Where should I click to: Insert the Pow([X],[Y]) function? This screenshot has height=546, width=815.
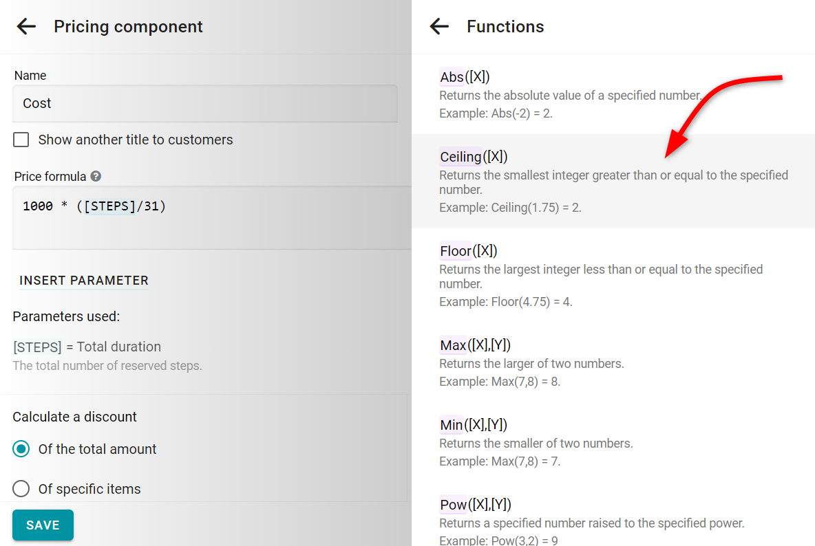tap(475, 505)
